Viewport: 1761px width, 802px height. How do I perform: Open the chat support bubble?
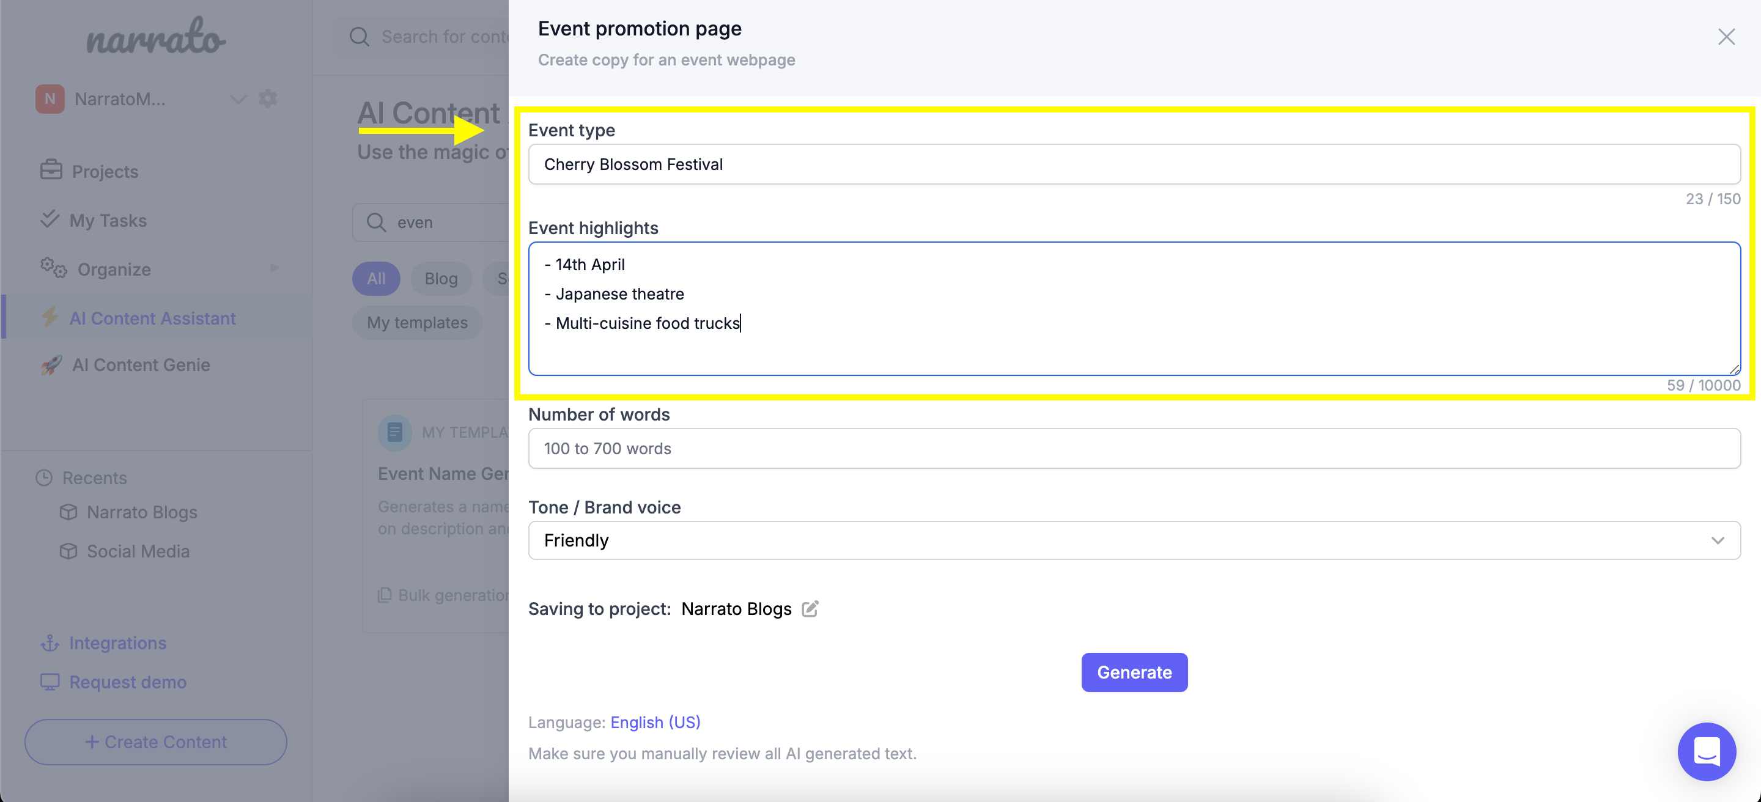pos(1707,751)
